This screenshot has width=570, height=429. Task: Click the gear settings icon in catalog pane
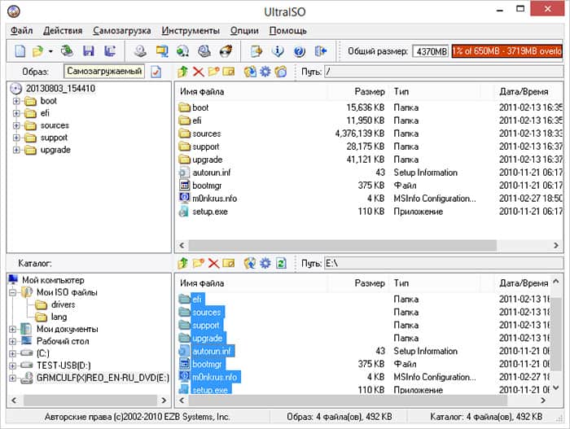point(265,263)
